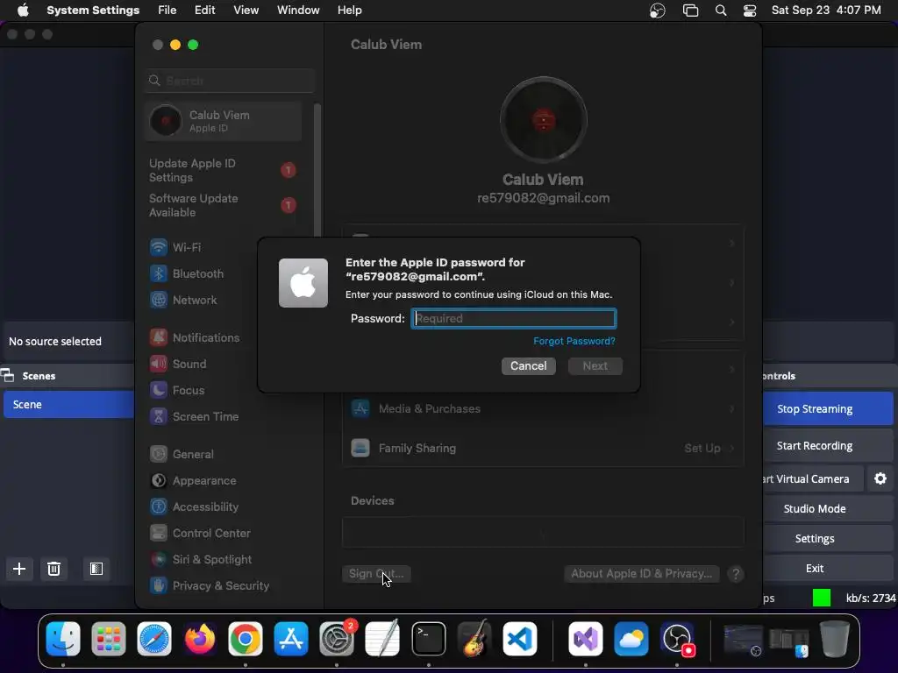The image size is (898, 673).
Task: Open Notifications settings in sidebar
Action: point(224,337)
